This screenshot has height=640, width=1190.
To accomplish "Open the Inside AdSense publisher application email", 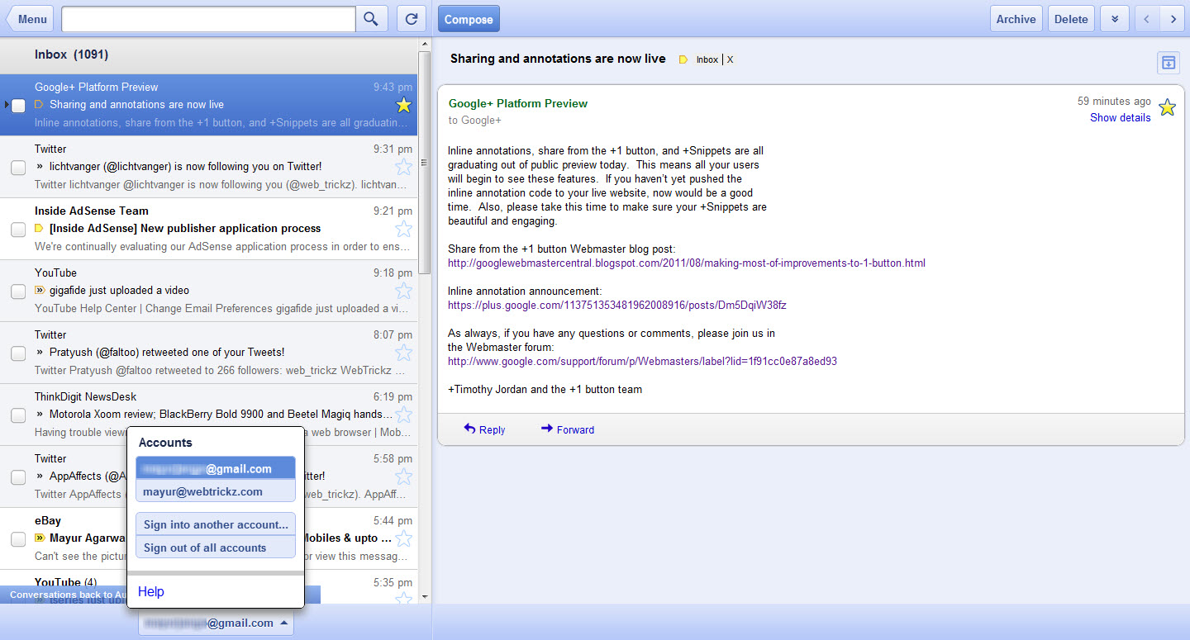I will tap(209, 229).
